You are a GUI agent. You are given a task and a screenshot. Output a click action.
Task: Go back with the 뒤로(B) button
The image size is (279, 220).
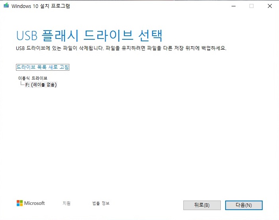[202, 205]
